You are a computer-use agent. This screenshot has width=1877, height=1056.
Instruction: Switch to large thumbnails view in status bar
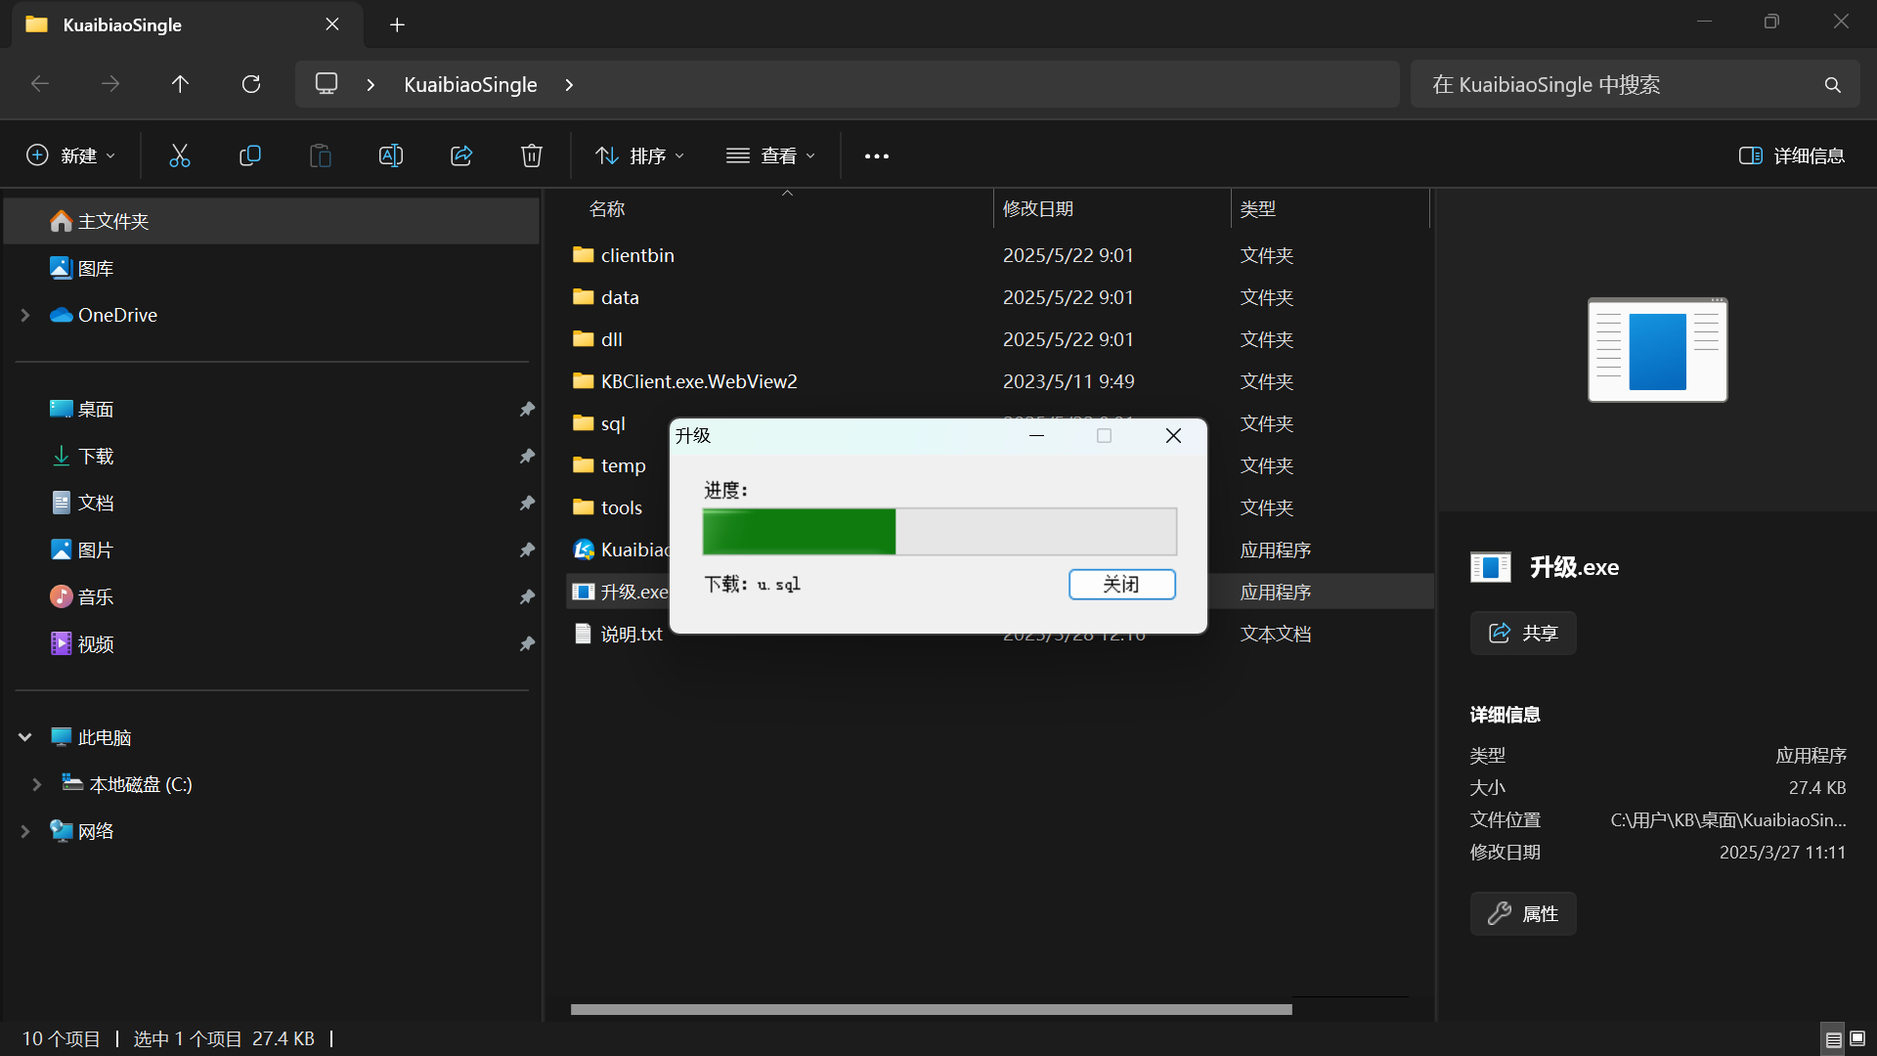click(x=1857, y=1039)
